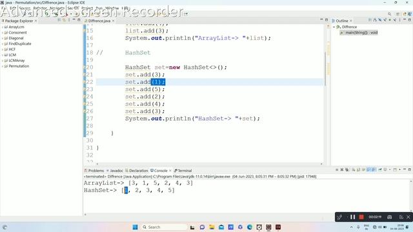Screen dimensions: 413x232
Task: Open File Explorer from taskbar
Action: pyautogui.click(x=212, y=227)
